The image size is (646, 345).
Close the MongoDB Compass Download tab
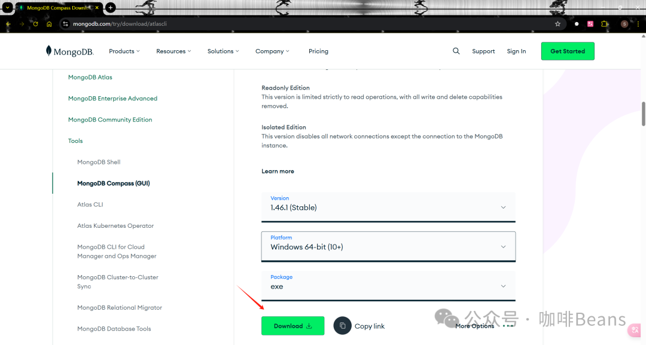coord(97,7)
